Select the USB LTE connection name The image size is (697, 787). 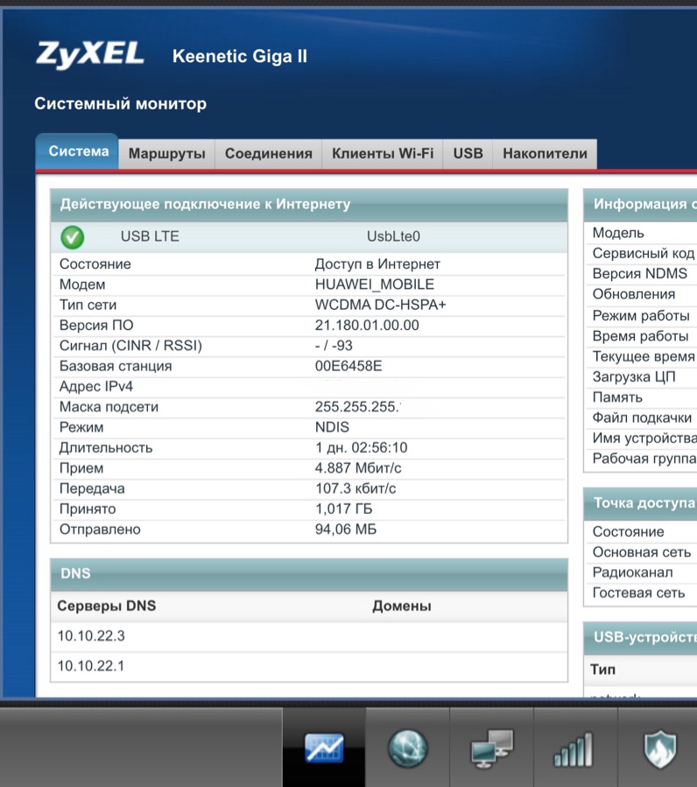(150, 236)
